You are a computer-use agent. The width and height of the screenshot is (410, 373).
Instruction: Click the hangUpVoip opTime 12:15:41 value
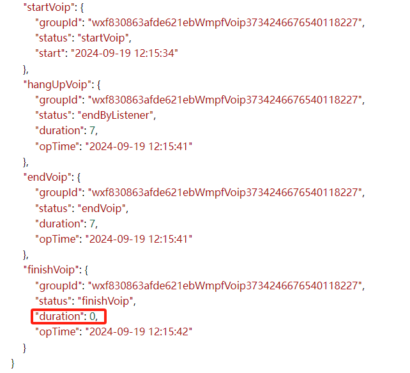coord(139,146)
